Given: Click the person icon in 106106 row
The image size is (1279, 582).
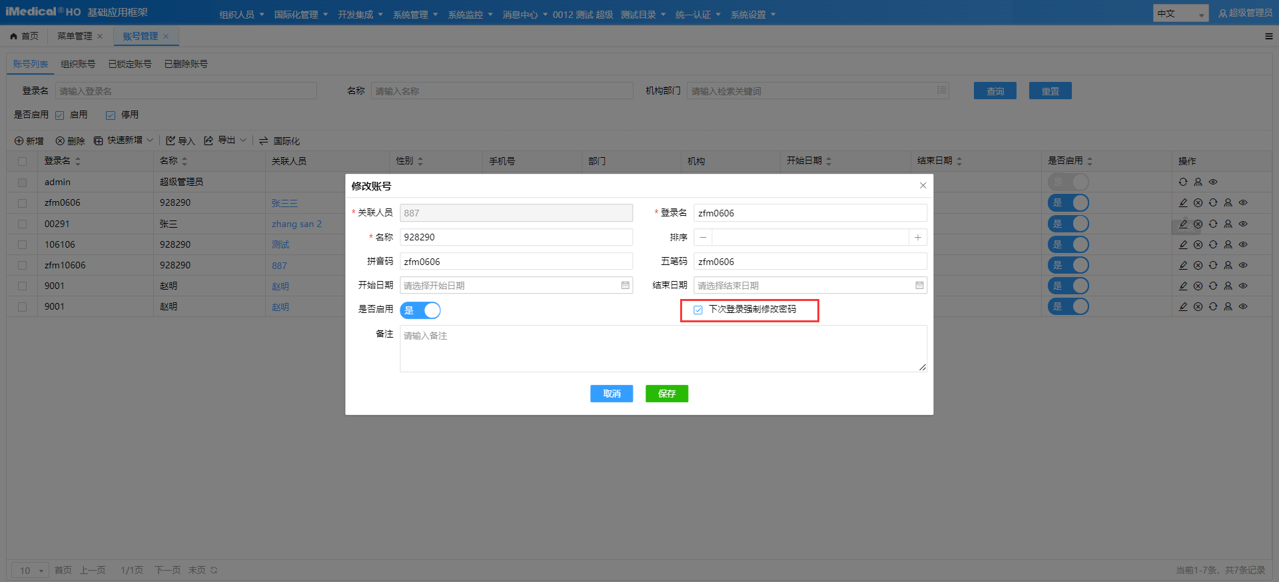Looking at the screenshot, I should point(1228,244).
